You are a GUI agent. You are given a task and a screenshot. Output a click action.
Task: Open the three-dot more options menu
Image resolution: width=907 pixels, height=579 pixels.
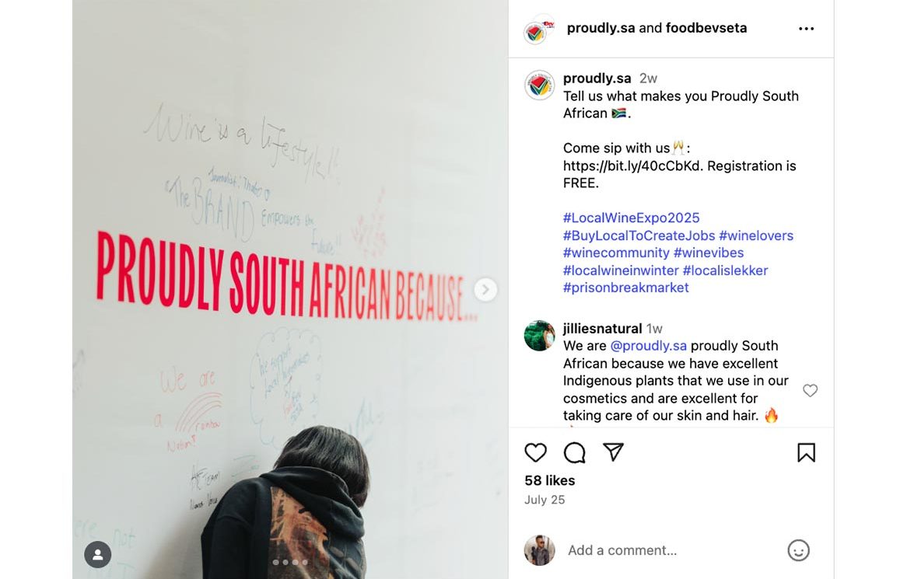pyautogui.click(x=806, y=29)
